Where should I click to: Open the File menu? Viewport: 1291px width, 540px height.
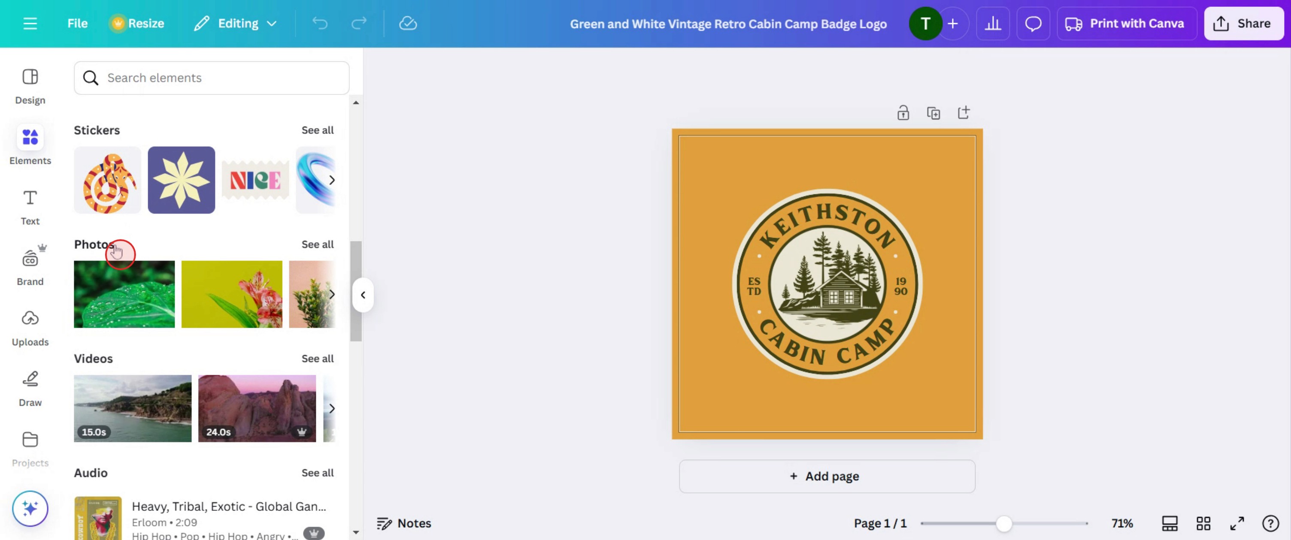(77, 24)
